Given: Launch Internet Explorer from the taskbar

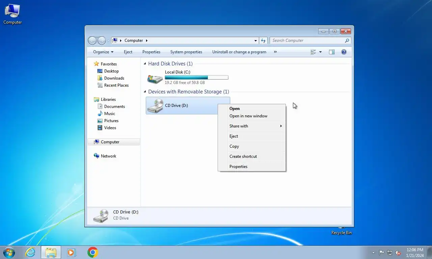Looking at the screenshot, I should tap(30, 252).
